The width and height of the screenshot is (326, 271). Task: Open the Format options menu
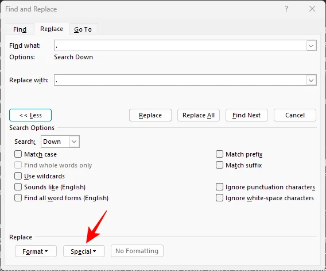36,251
